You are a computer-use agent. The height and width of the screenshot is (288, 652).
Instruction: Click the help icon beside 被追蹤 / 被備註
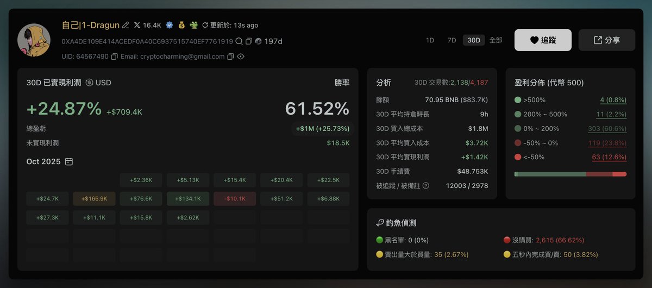[x=425, y=186]
